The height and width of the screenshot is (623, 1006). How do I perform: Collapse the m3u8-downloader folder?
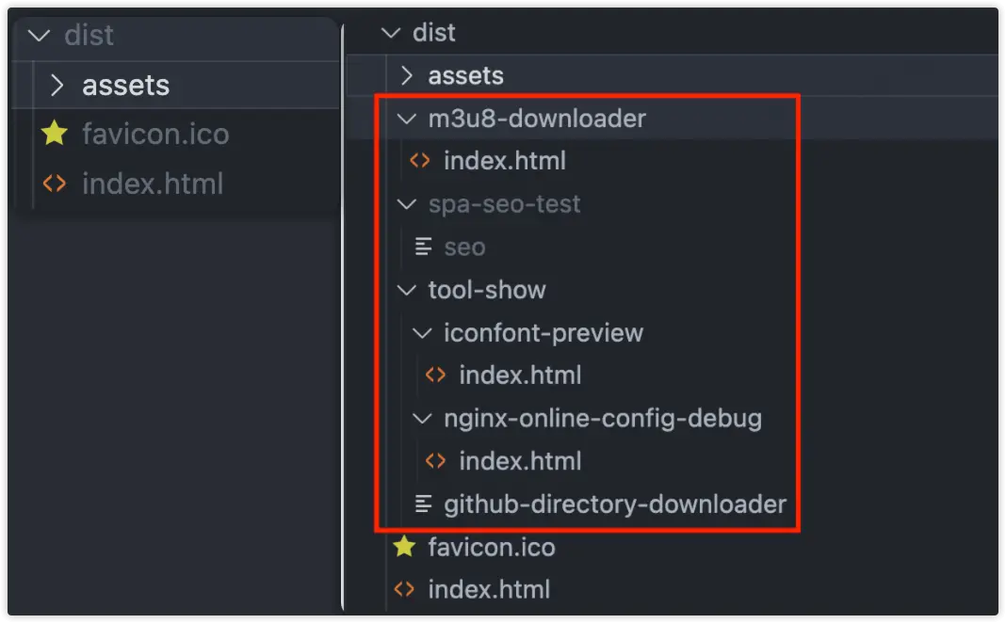click(407, 119)
